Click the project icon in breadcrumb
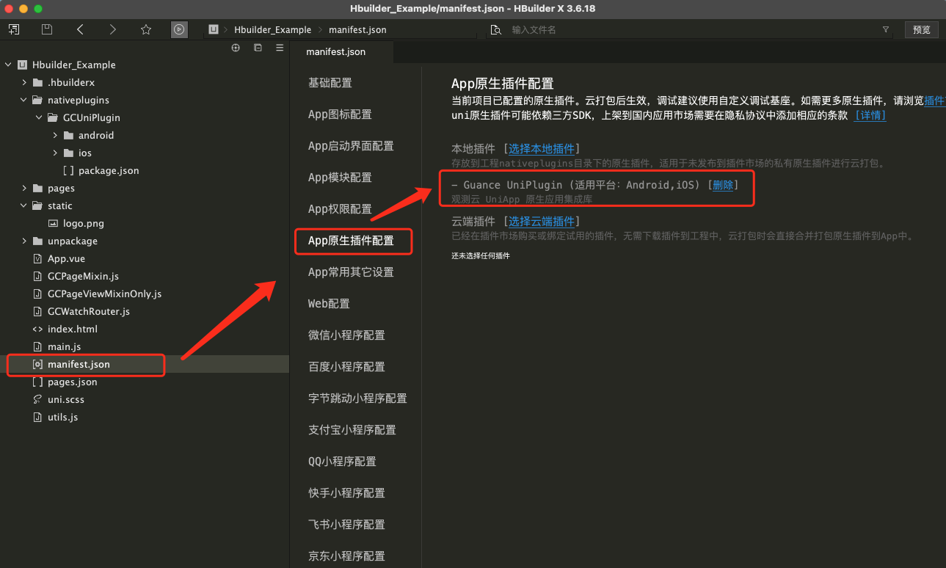 pos(214,29)
